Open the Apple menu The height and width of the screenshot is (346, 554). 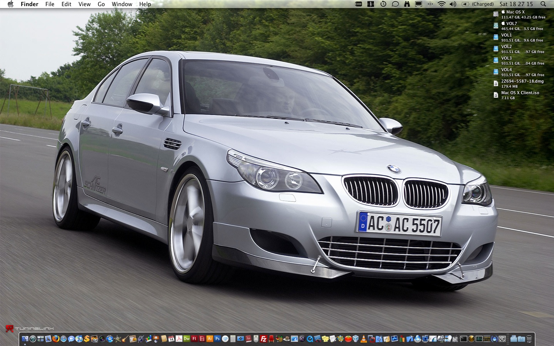pos(10,4)
